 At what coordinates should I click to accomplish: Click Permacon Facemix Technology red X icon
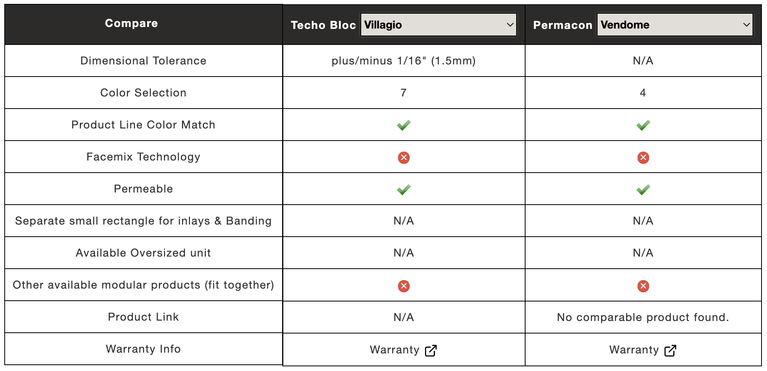(x=643, y=158)
